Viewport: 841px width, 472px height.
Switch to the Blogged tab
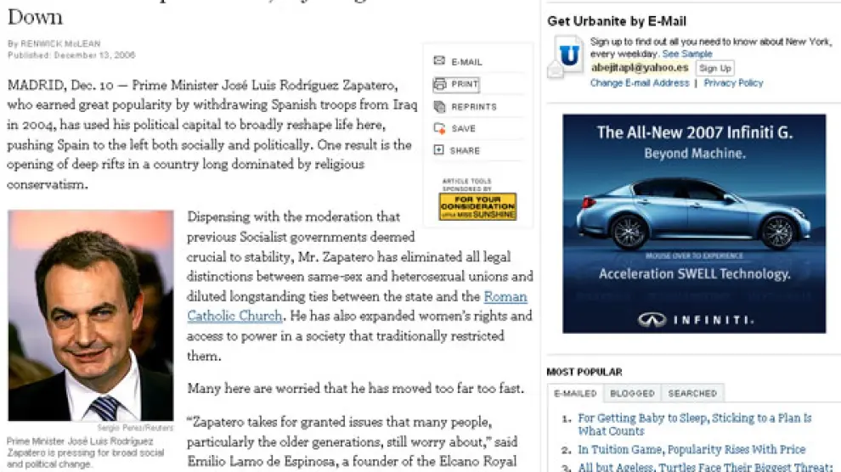632,393
